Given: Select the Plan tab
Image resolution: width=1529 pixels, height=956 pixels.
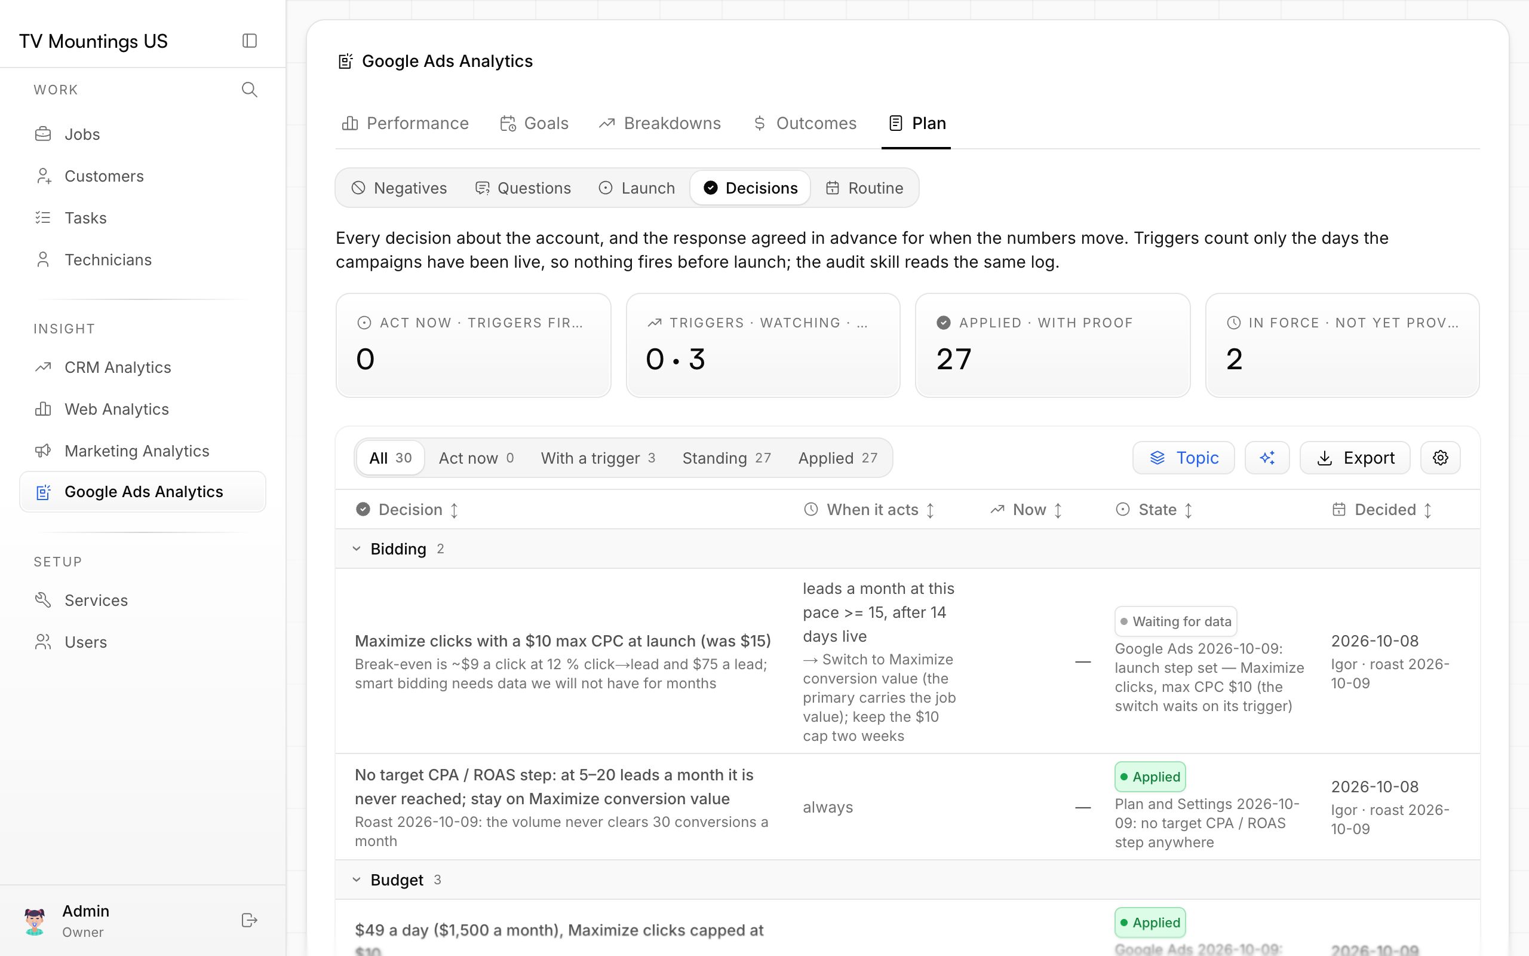Looking at the screenshot, I should point(916,123).
